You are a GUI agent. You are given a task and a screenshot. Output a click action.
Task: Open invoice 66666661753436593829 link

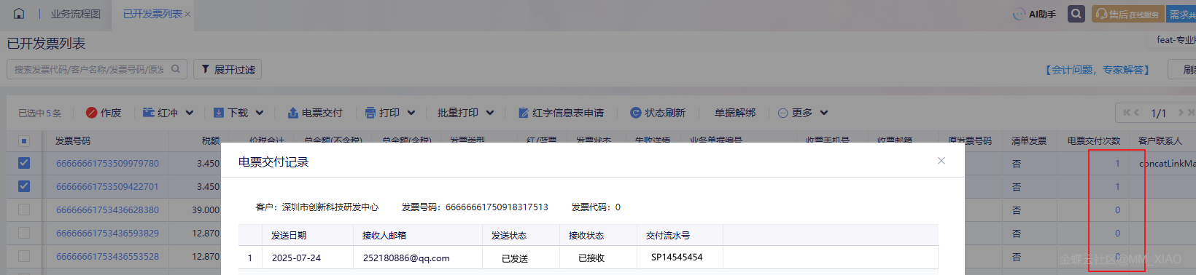[x=107, y=234]
